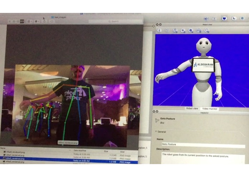
Task: Sort by Name column header
Action: [3, 148]
